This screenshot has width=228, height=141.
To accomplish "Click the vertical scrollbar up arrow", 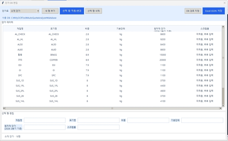I will click(x=223, y=27).
